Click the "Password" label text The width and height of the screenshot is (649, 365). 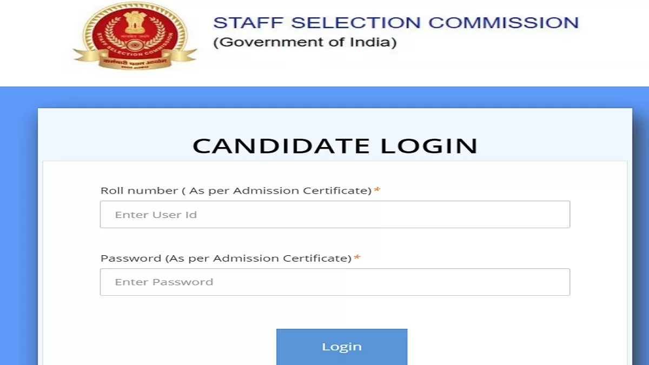[131, 258]
